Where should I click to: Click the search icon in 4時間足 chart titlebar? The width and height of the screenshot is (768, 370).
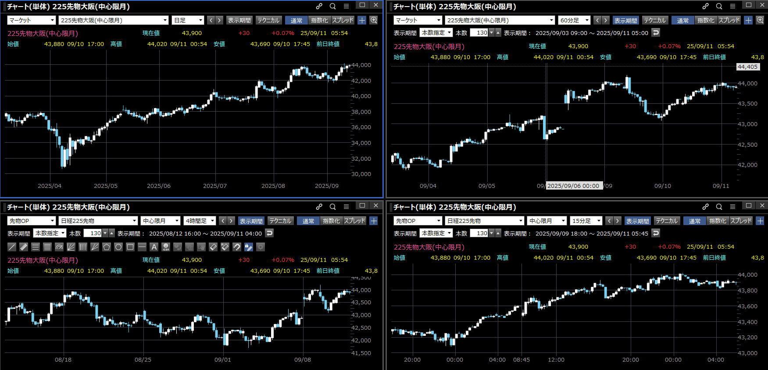[332, 207]
